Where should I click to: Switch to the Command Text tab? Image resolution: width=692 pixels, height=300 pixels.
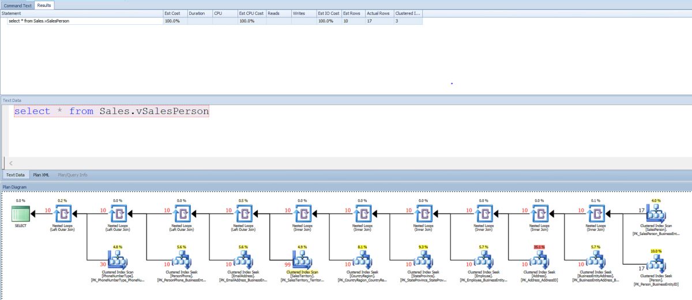(17, 5)
